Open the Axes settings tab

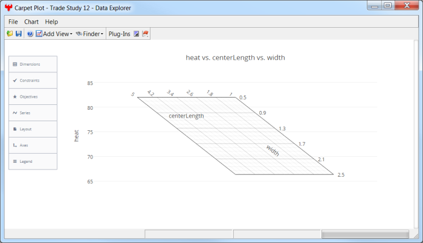(33, 145)
